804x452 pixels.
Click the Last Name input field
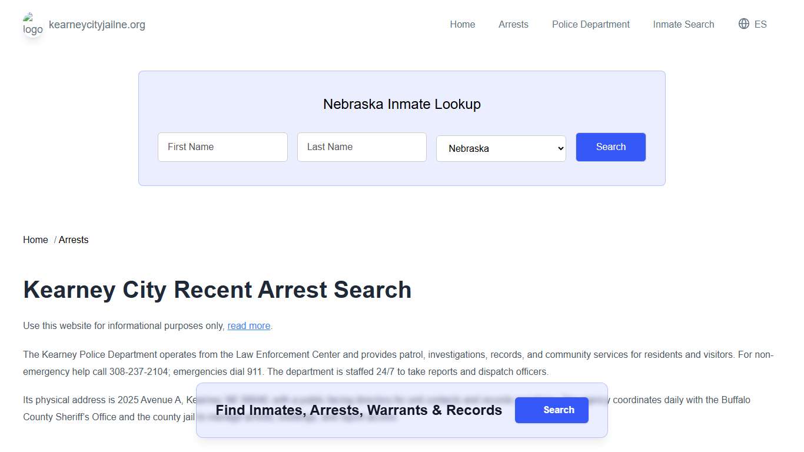tap(361, 147)
